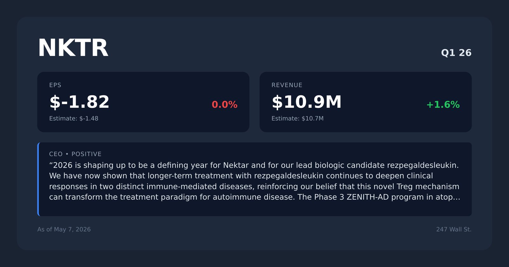Click the word rezpegaldesleukin in first line
This screenshot has width=509, height=267.
pos(423,165)
